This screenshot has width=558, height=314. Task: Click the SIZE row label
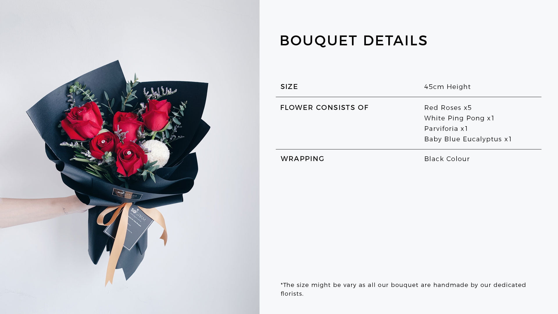pyautogui.click(x=289, y=87)
